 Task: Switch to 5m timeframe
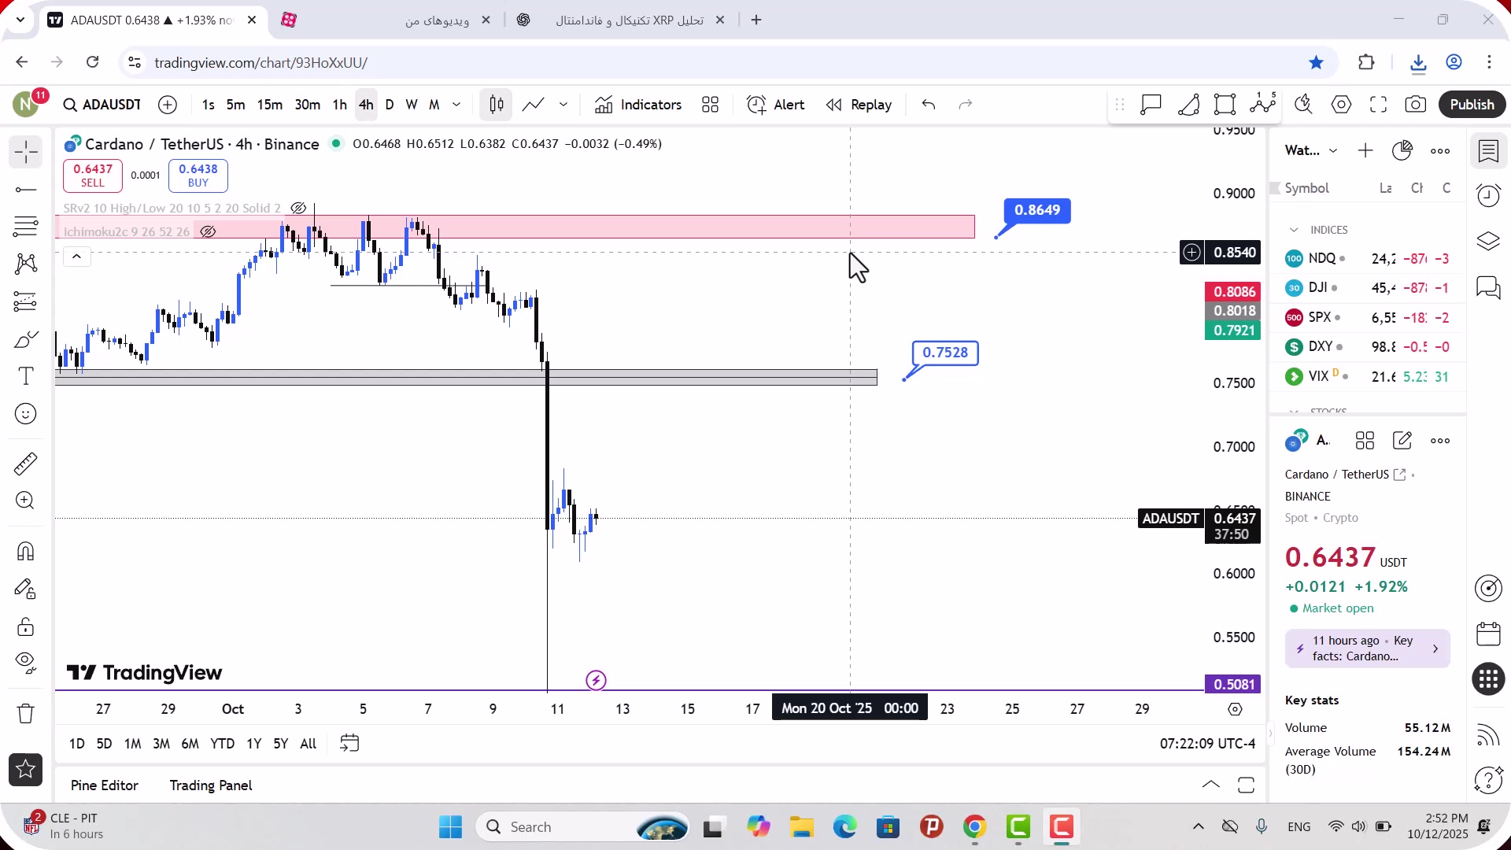click(235, 105)
